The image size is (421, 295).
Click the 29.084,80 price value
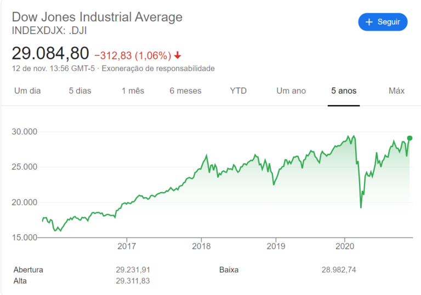click(x=50, y=54)
